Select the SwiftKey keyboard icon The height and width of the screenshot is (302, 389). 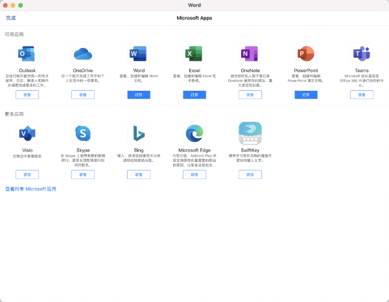pyautogui.click(x=250, y=134)
